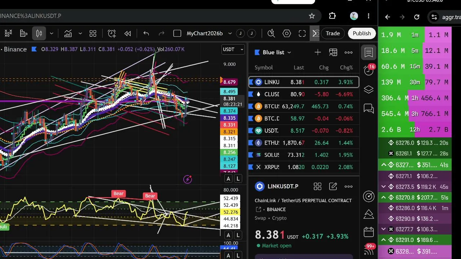Expand the Blue list watchlist dropdown
Screen dimensions: 461x259
[x=289, y=53]
